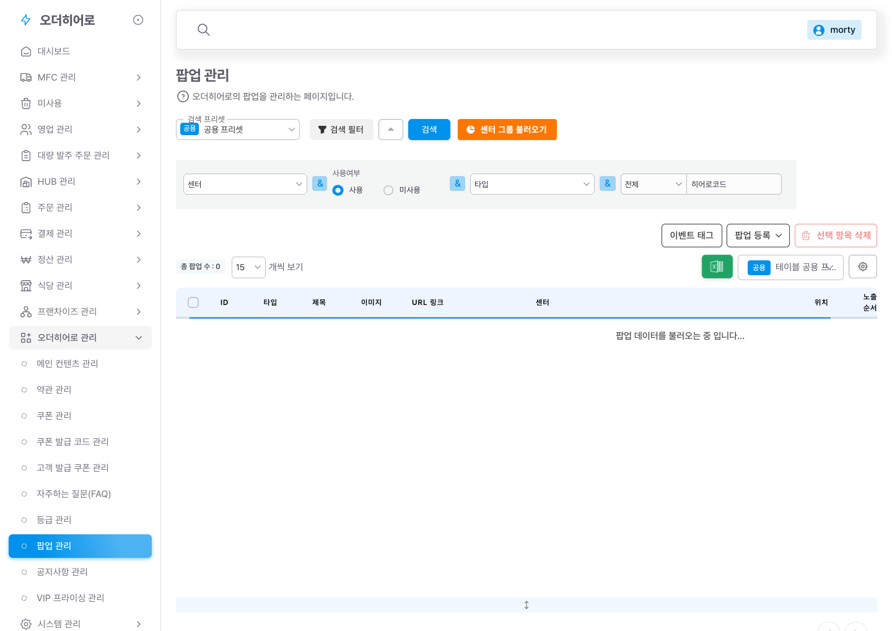This screenshot has width=892, height=631.
Task: Click the 센터 column header in table
Action: coord(543,302)
